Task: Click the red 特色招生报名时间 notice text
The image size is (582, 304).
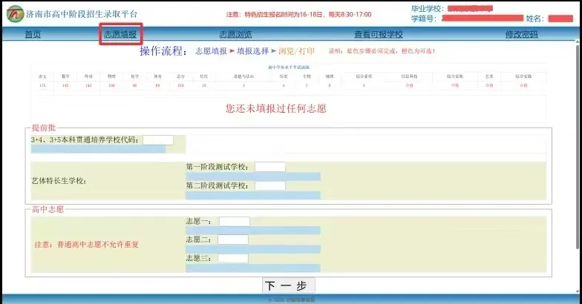Action: tap(298, 15)
